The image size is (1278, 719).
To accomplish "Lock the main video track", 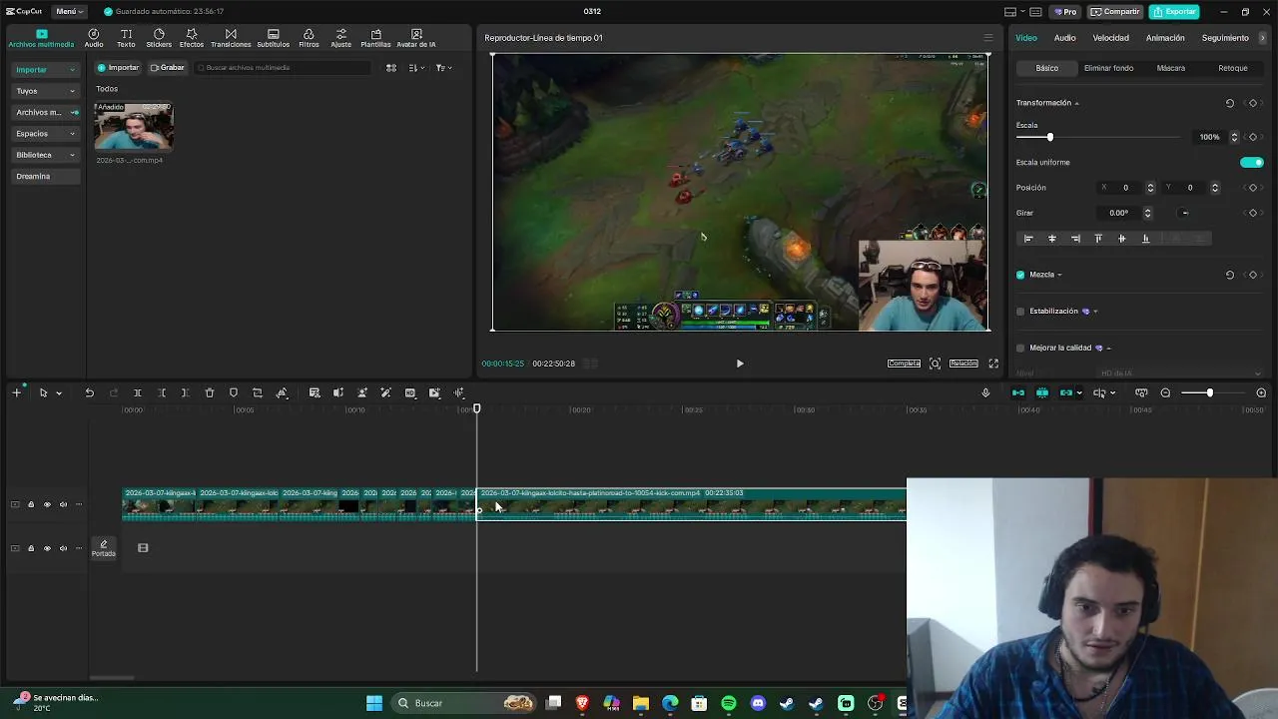I will (31, 504).
